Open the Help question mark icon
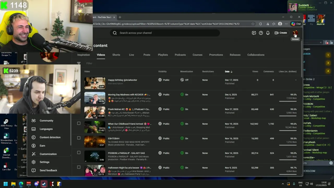Viewport: 334px width, 188px height. (261, 33)
